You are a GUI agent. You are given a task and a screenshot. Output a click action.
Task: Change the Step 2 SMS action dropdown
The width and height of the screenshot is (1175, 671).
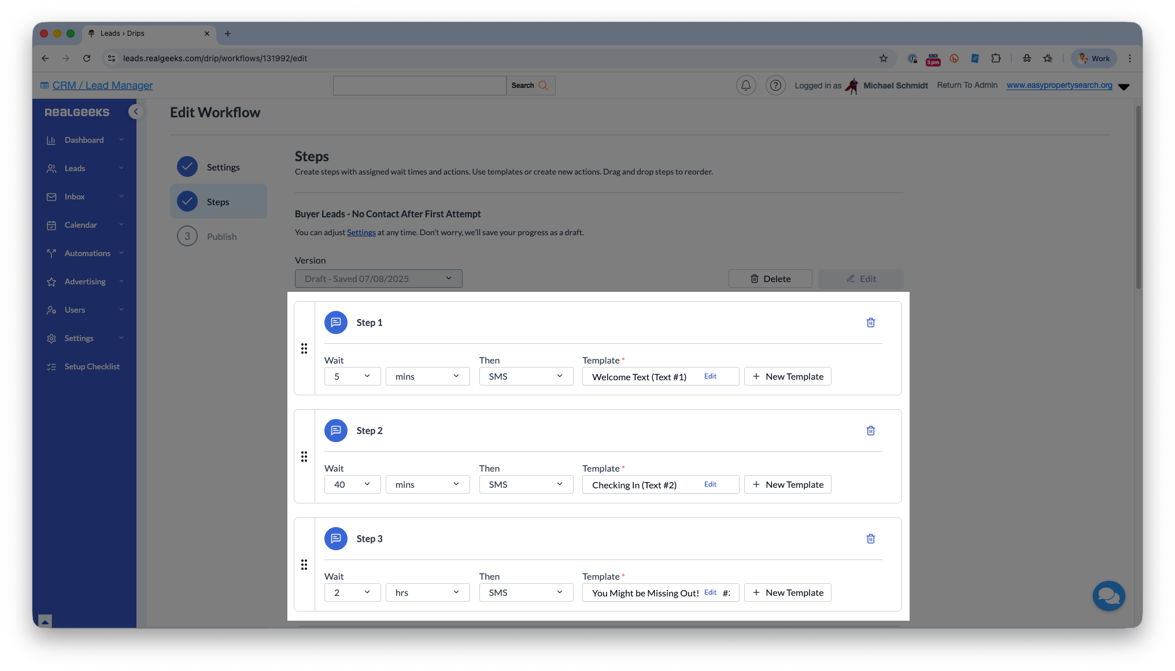coord(526,484)
